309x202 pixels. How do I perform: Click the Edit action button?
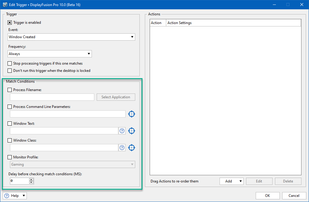(259, 181)
